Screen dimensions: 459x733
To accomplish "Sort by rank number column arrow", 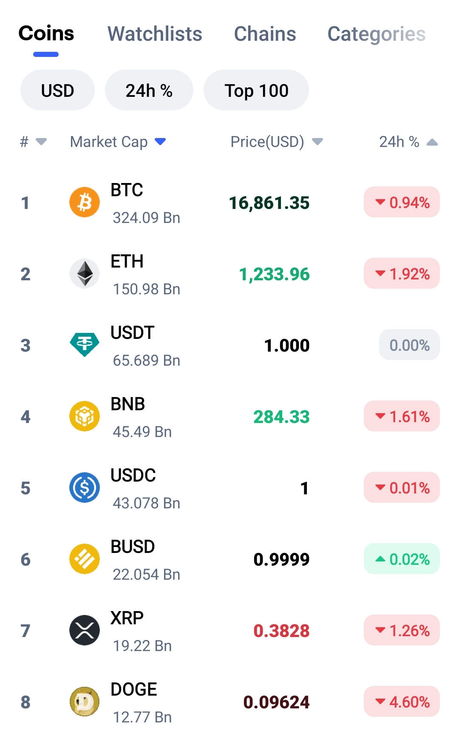I will 33,141.
